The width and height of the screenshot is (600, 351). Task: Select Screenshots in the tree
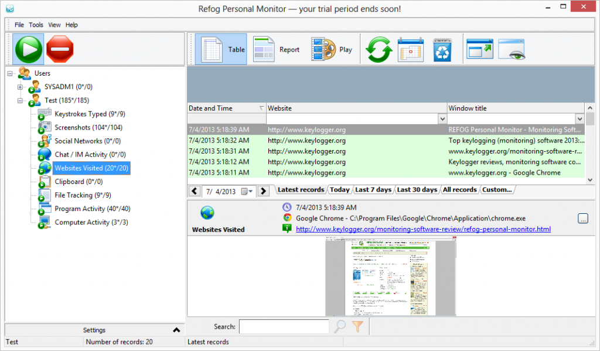[88, 128]
